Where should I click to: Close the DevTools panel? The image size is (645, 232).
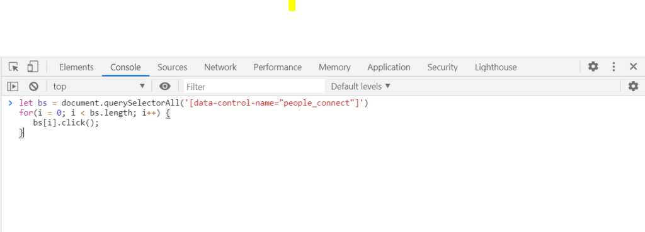[634, 67]
